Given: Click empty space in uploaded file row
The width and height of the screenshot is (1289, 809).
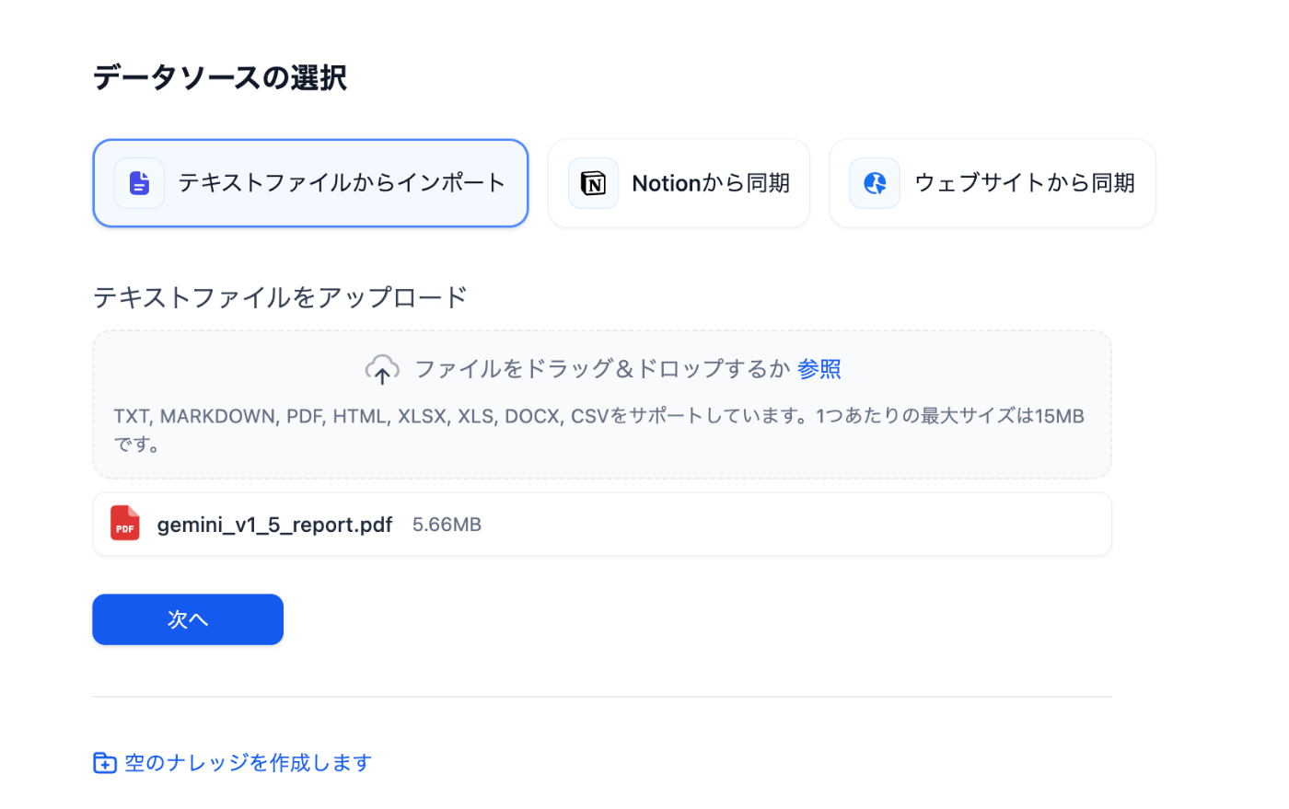Looking at the screenshot, I should [x=792, y=525].
